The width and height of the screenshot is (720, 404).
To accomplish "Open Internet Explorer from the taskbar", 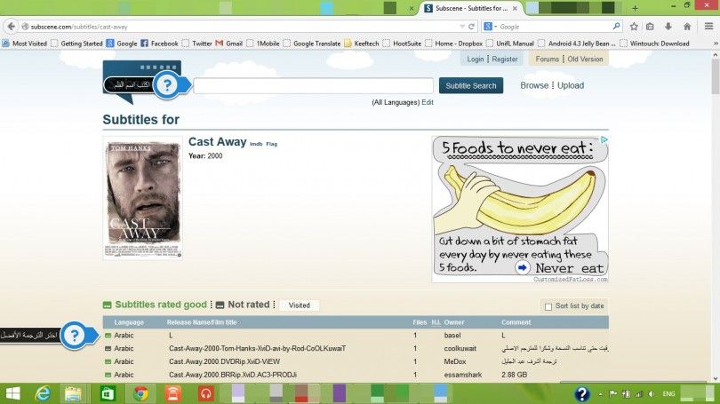I will (42, 393).
